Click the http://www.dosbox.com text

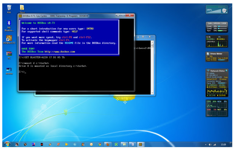[x=60, y=52]
